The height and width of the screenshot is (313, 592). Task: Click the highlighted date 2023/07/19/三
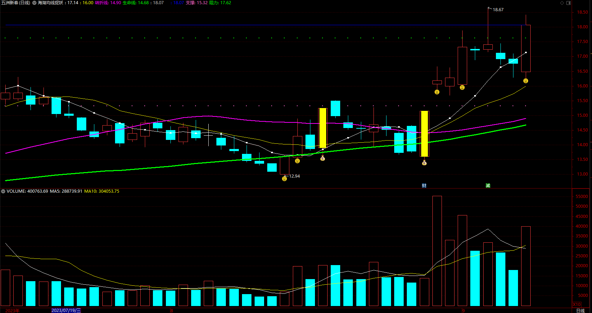66,311
